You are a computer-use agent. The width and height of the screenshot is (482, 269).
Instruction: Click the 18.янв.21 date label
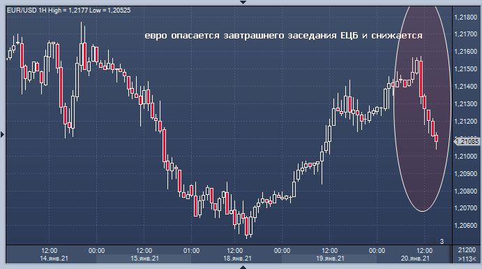pyautogui.click(x=237, y=259)
